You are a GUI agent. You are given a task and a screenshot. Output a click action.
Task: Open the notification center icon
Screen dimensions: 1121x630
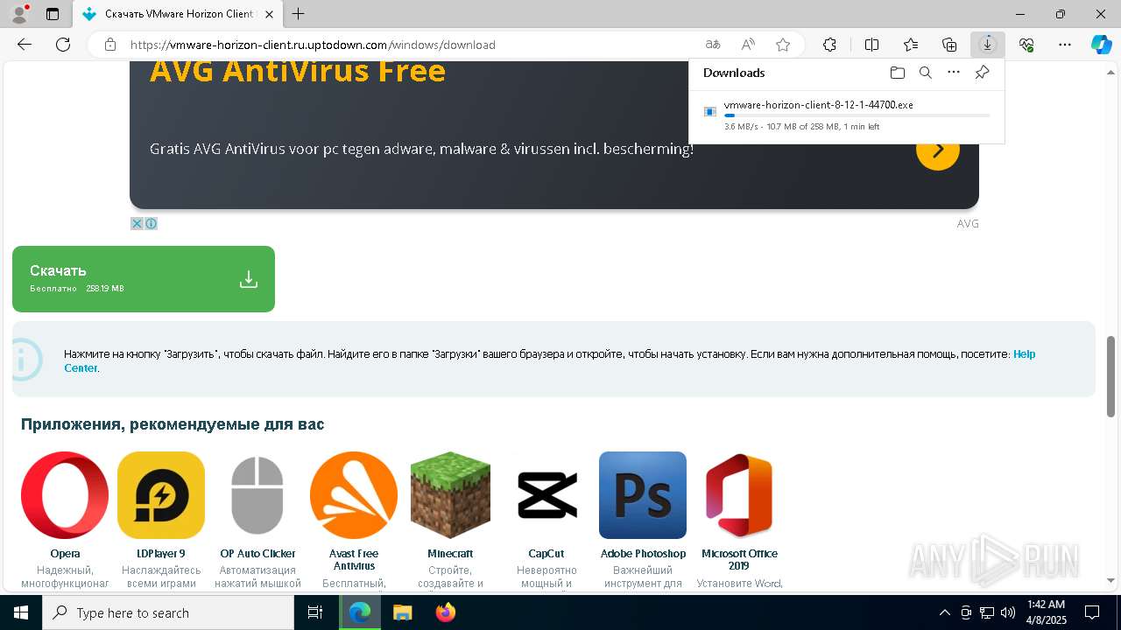tap(1092, 612)
